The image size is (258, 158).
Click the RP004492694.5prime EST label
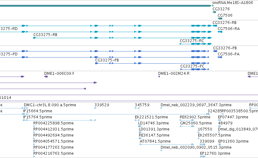(53, 136)
